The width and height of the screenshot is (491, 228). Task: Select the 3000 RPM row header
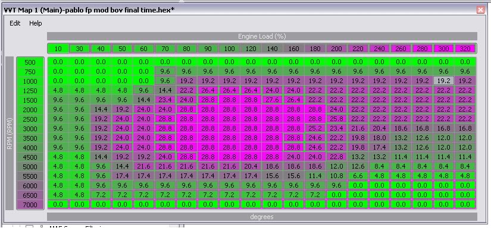pos(30,129)
